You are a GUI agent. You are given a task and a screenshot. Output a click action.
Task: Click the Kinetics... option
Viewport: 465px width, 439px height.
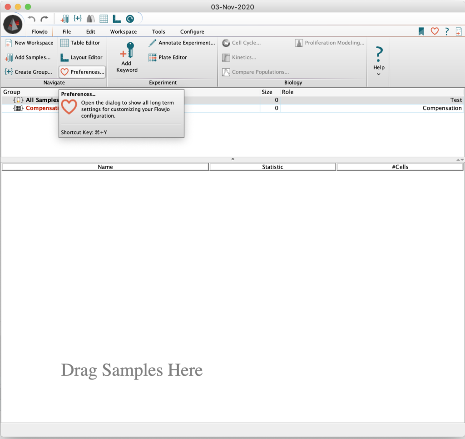239,57
